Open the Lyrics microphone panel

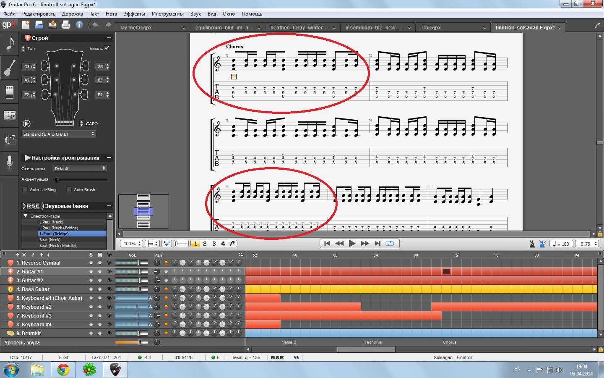click(x=10, y=163)
